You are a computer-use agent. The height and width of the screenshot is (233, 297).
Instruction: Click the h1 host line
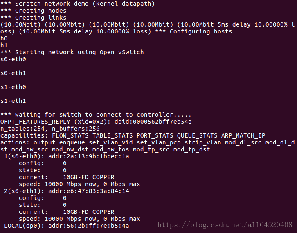pyautogui.click(x=4, y=45)
